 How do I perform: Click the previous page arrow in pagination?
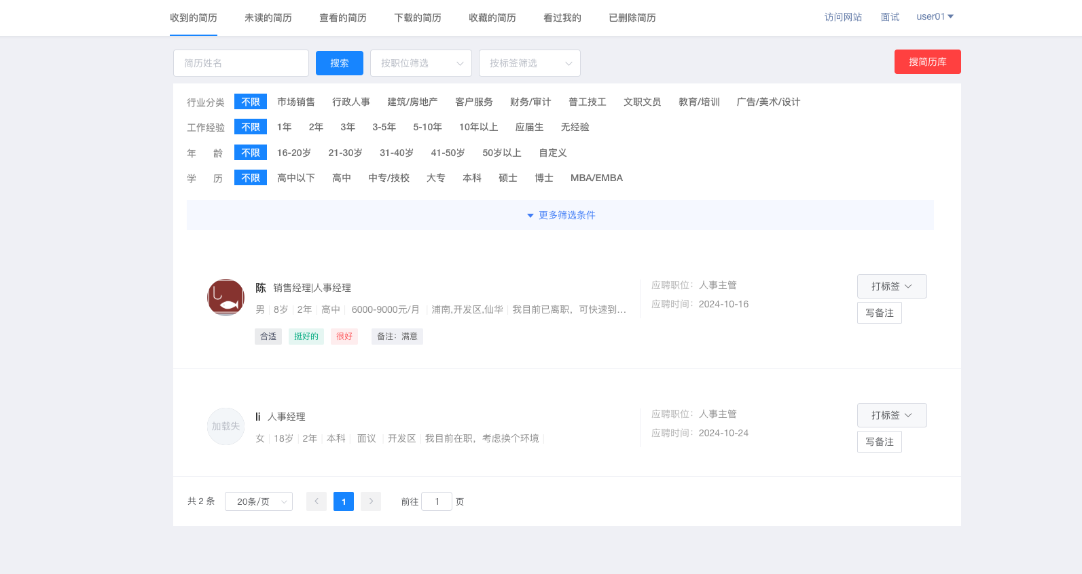pos(317,501)
